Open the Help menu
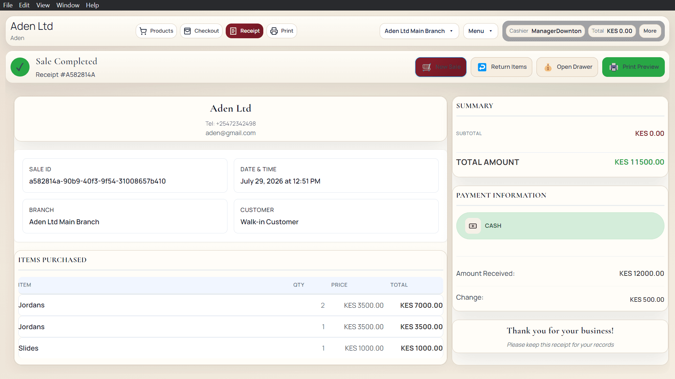The image size is (675, 379). click(92, 5)
